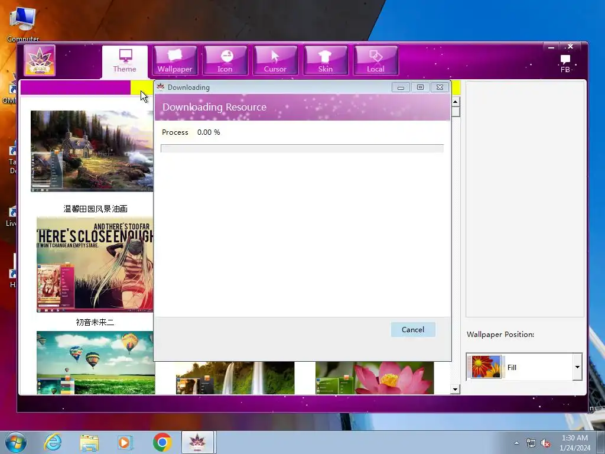Screen dimensions: 605x454
Task: Minimize the Downloading dialog
Action: coord(401,87)
